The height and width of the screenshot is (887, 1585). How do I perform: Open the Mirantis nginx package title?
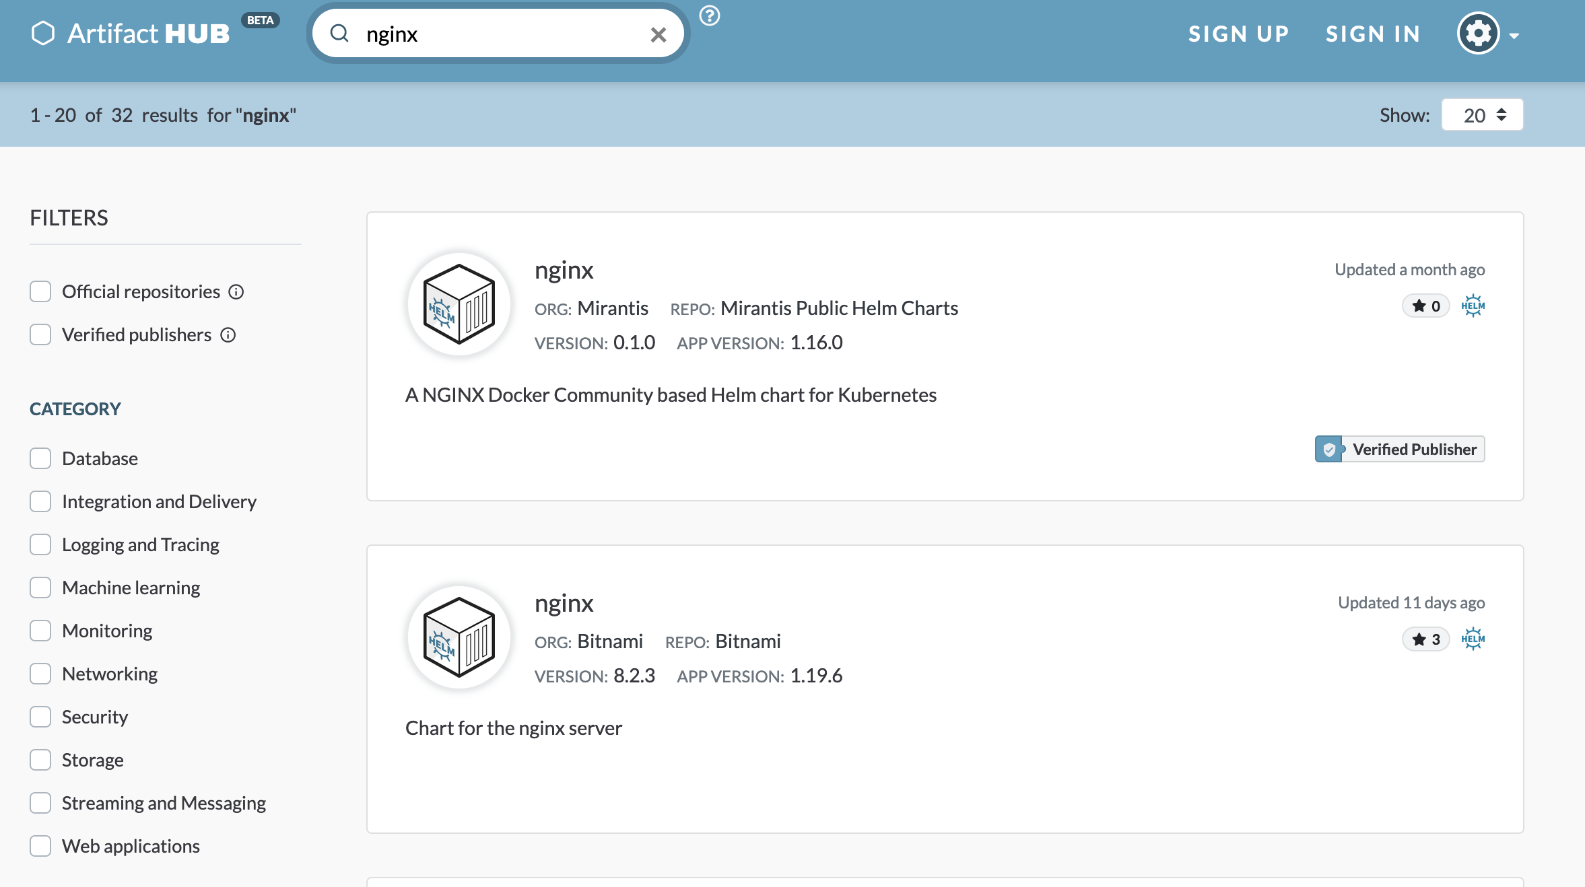point(564,271)
